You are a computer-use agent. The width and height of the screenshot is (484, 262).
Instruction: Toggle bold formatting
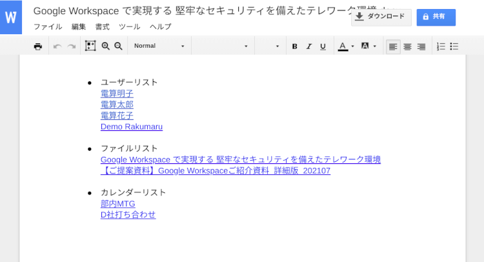coord(294,46)
